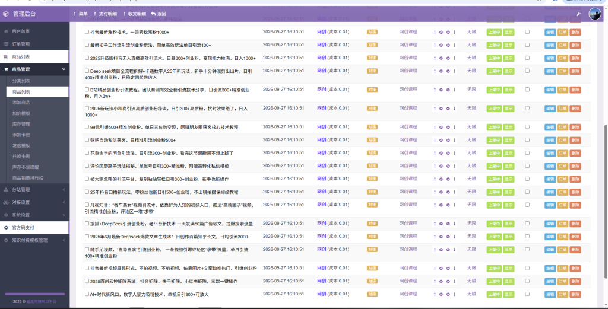Click 上架中 in the 花重金学的闲鱼引流法 row
608x309 pixels.
494,154
